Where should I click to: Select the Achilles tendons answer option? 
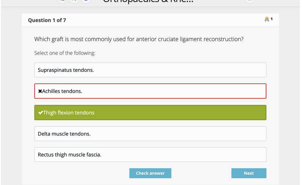(x=150, y=91)
